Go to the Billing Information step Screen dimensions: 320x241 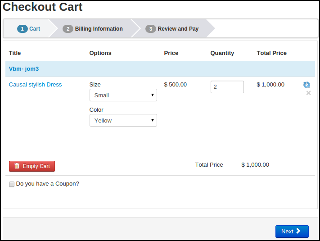point(99,29)
